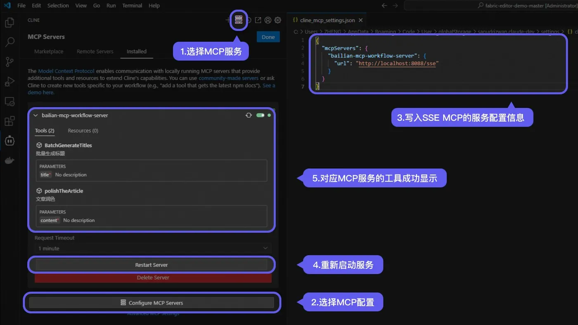Click the bailian-mcp-workflow-server name label
Viewport: 578px width, 325px height.
pos(75,115)
